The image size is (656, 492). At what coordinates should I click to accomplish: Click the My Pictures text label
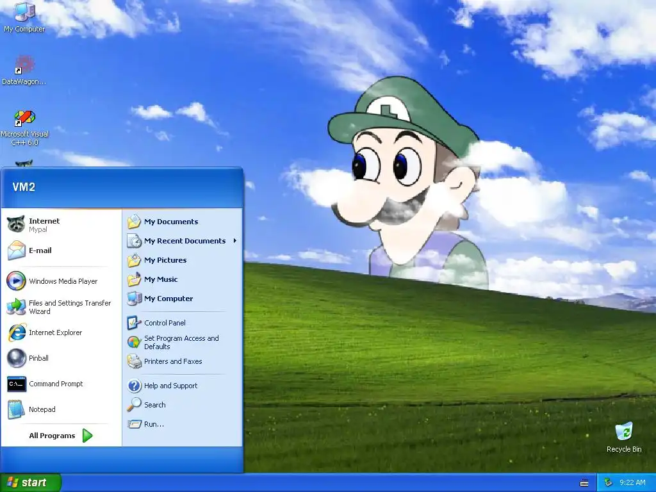165,260
